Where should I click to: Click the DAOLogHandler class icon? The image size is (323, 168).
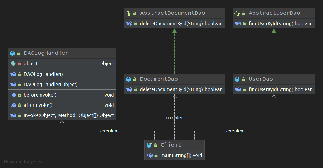click(12, 53)
